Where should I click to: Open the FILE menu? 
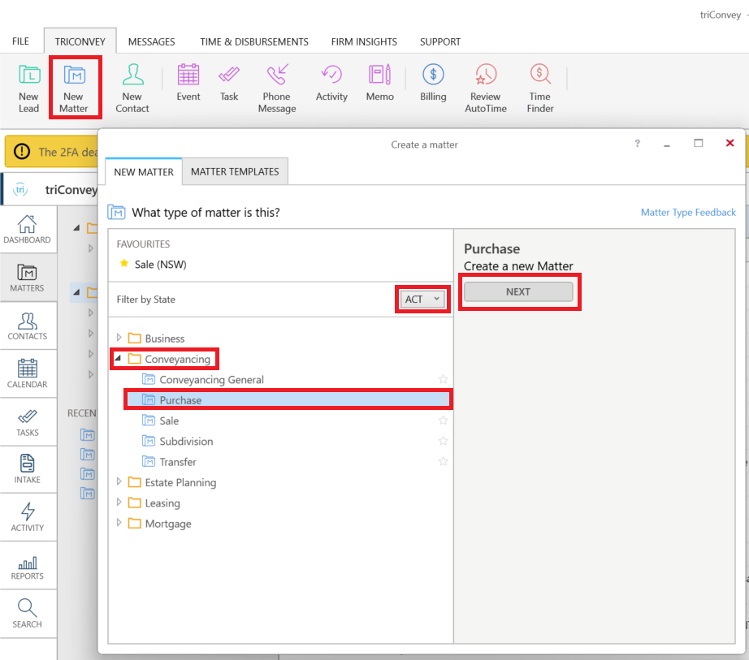(20, 41)
